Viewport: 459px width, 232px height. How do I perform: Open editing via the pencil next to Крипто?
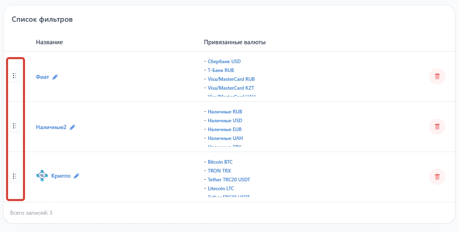pos(77,176)
